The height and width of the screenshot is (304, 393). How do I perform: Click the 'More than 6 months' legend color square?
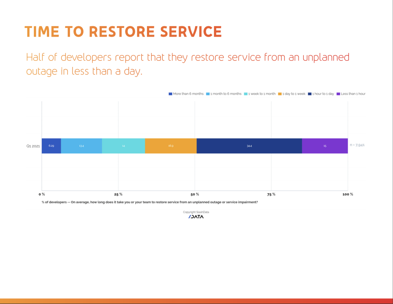(x=170, y=94)
